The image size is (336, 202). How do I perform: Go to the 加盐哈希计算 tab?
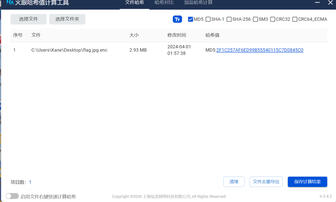pyautogui.click(x=198, y=3)
